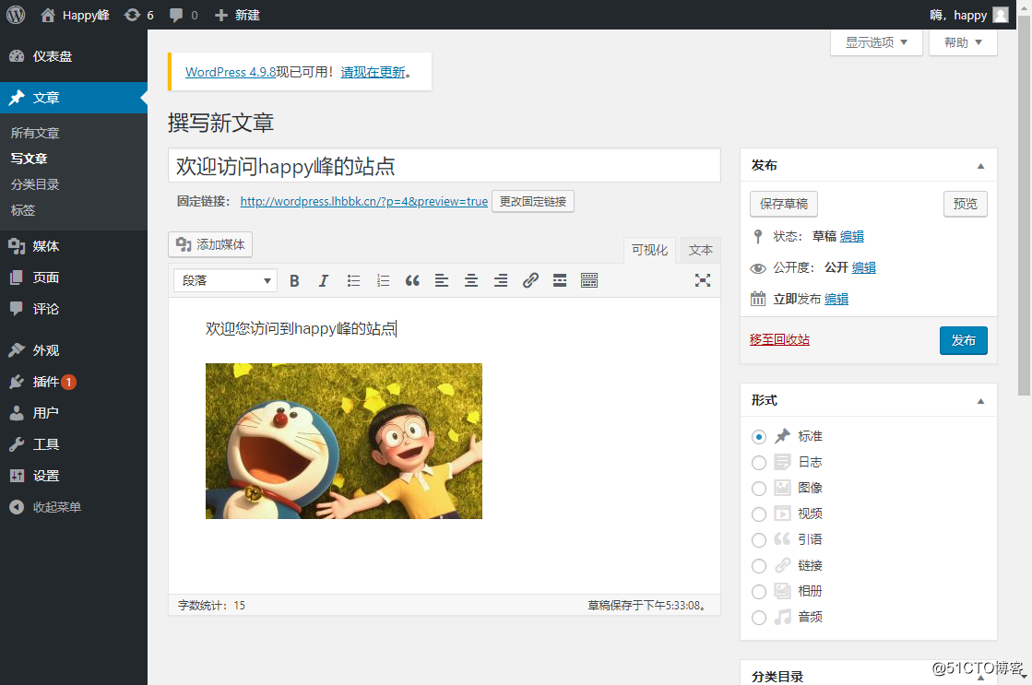Click the 移至回收站 trash link
The image size is (1032, 685).
pyautogui.click(x=779, y=339)
